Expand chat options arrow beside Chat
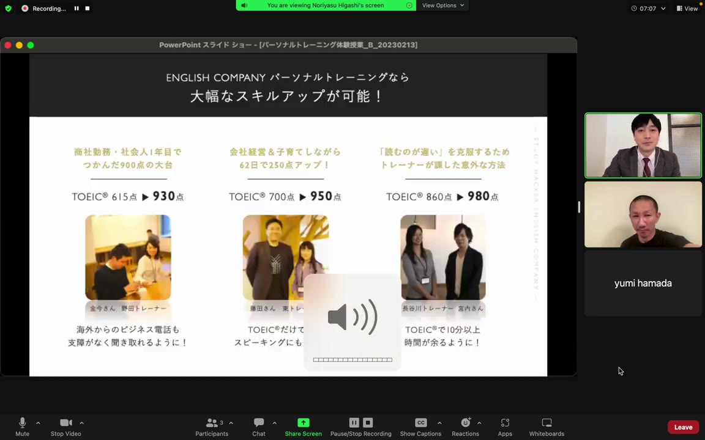Screen dimensions: 705x440 point(274,423)
